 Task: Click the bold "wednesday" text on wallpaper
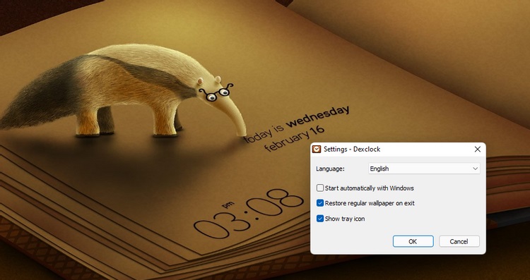317,116
